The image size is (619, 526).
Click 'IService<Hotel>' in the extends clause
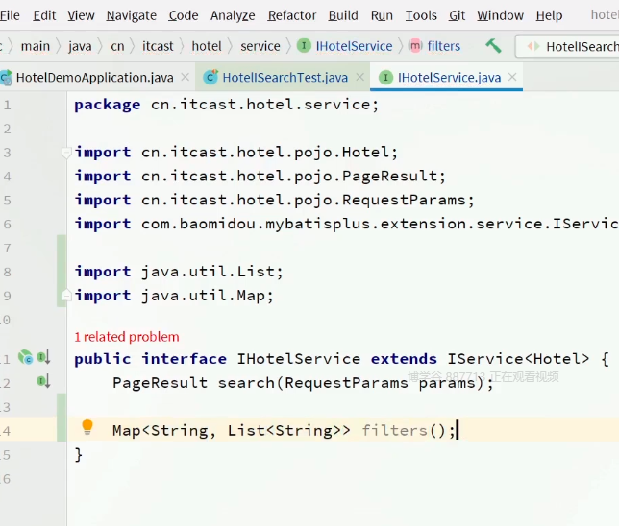518,359
